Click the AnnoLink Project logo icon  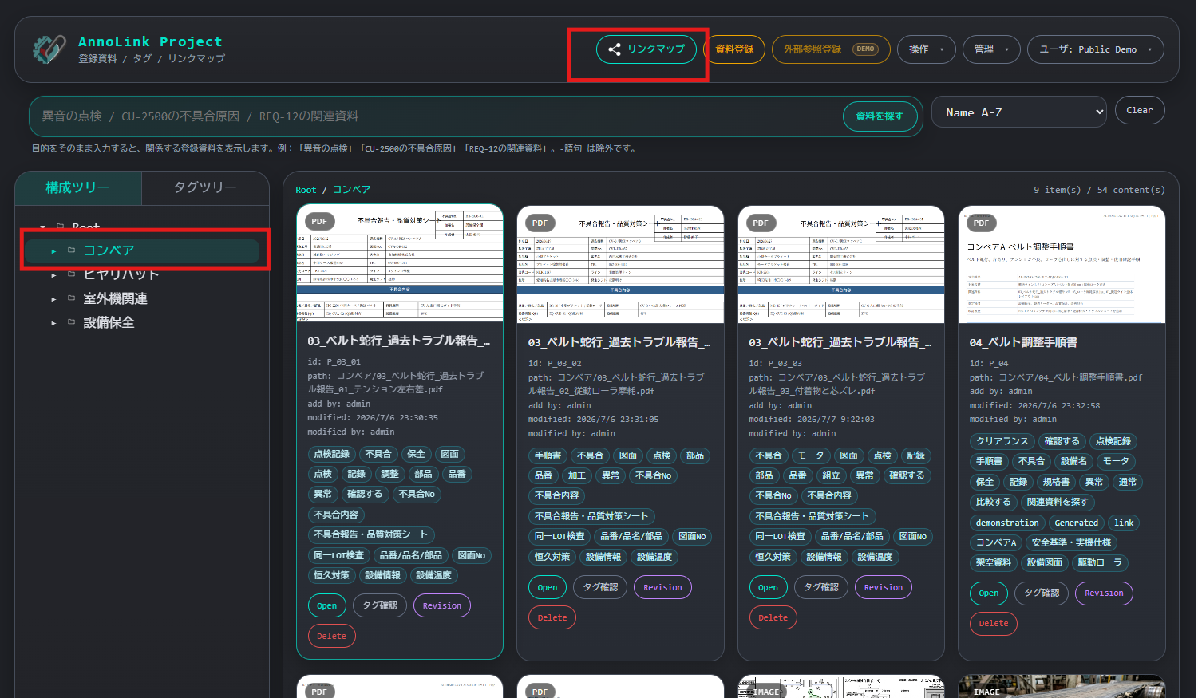[49, 49]
